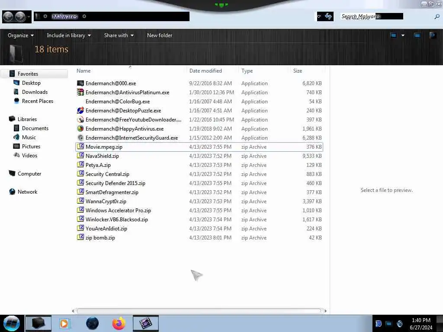The width and height of the screenshot is (443, 332).
Task: Sort by the Name column header
Action: [83, 71]
